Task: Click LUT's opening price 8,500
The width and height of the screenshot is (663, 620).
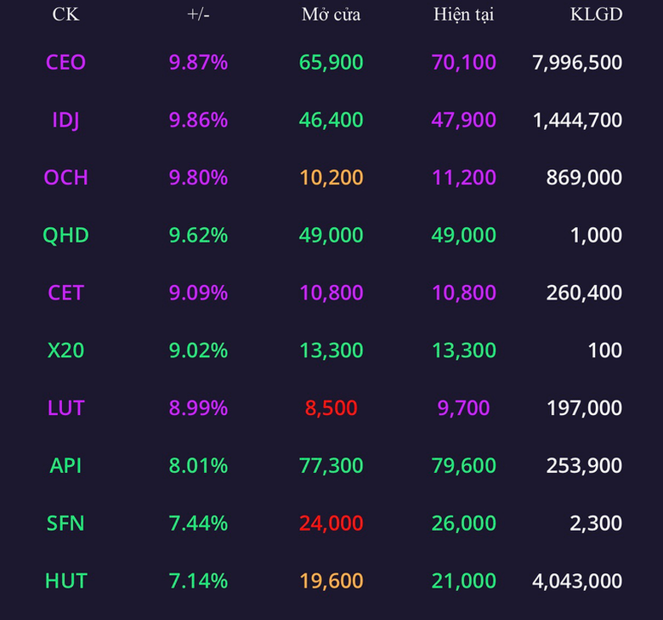Action: [331, 407]
